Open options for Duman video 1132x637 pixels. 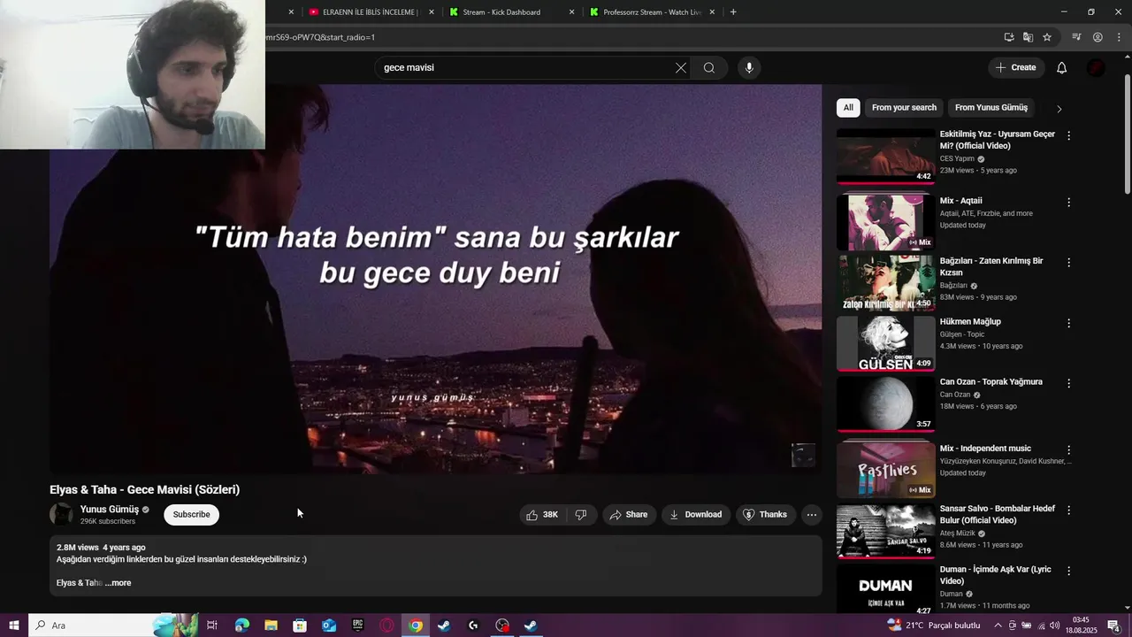tap(1068, 572)
